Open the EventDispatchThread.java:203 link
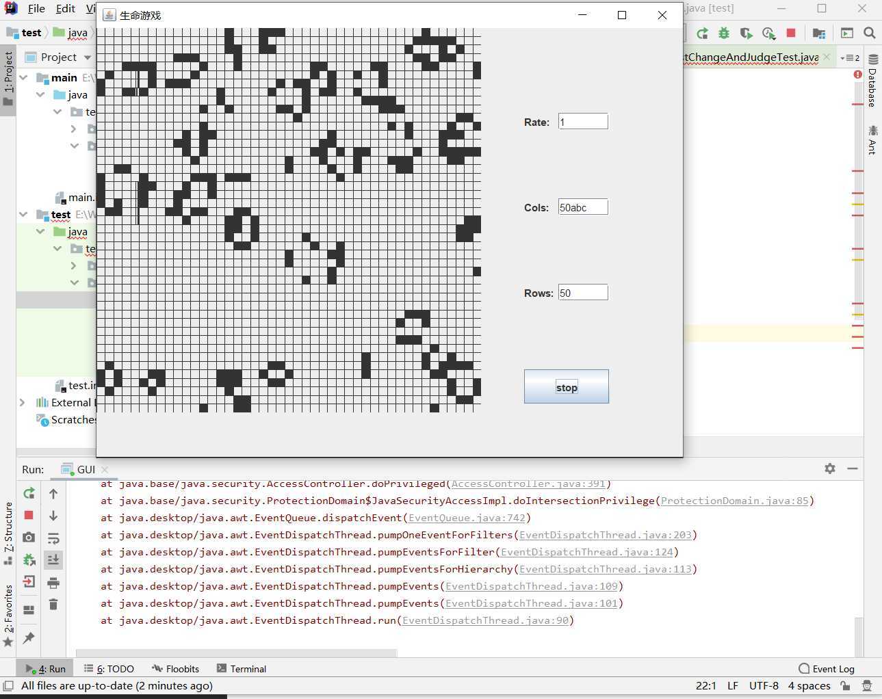The width and height of the screenshot is (882, 699). [605, 535]
